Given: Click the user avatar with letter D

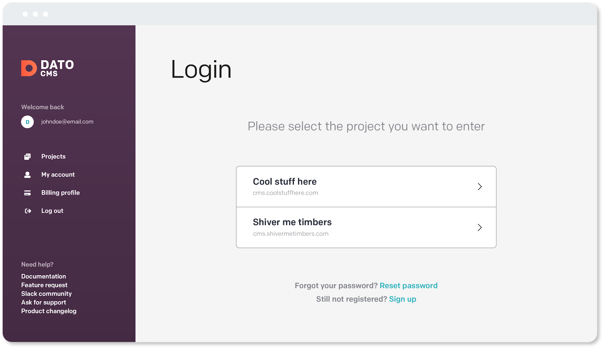Looking at the screenshot, I should pos(27,122).
